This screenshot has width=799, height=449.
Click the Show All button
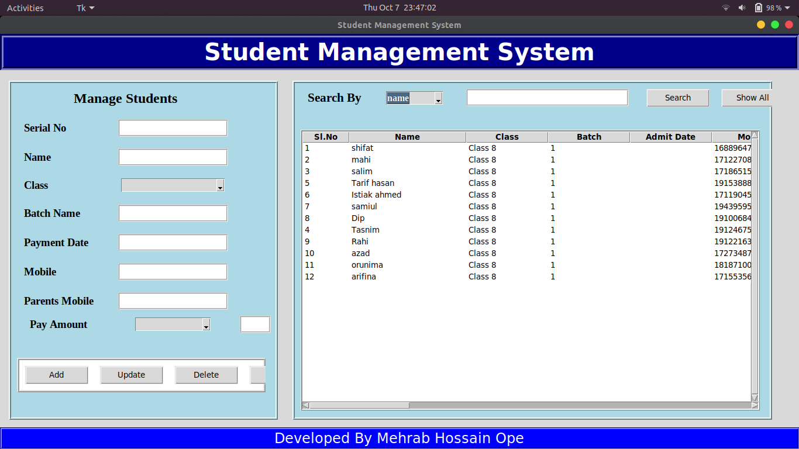(x=753, y=98)
